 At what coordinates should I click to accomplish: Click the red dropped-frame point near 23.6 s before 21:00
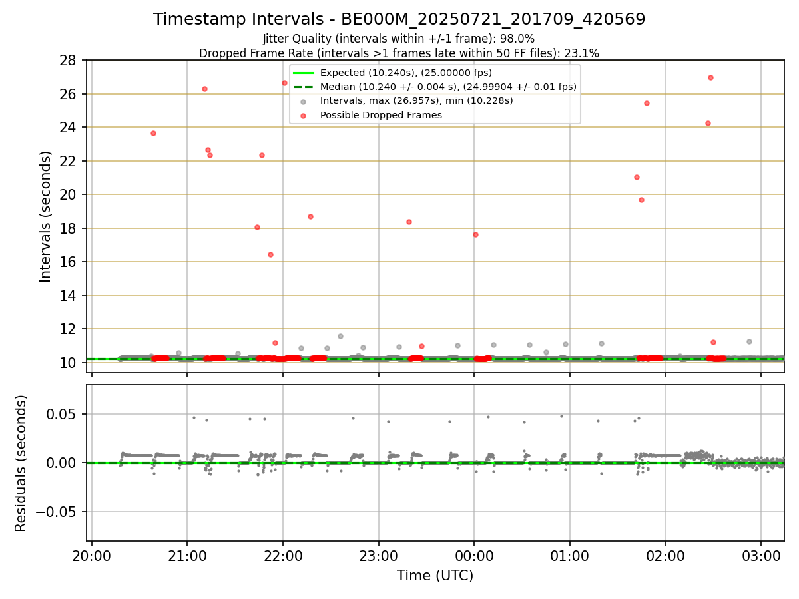(153, 133)
